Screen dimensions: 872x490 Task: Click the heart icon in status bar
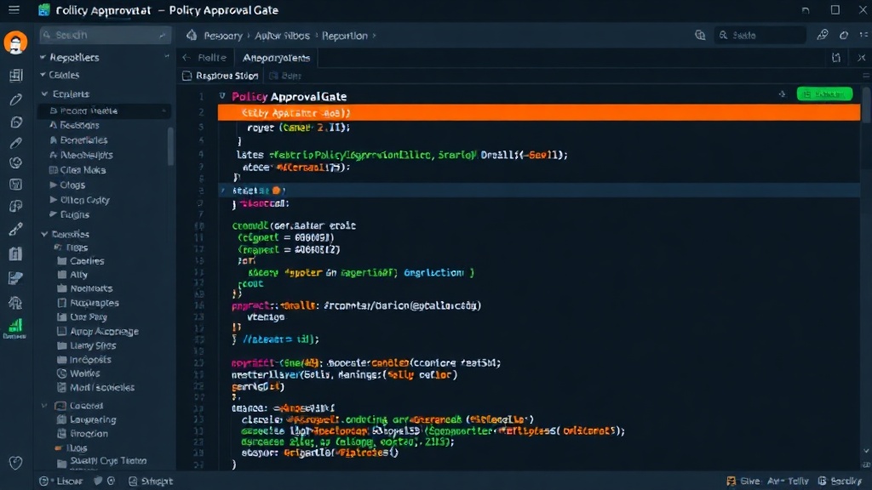click(x=98, y=481)
